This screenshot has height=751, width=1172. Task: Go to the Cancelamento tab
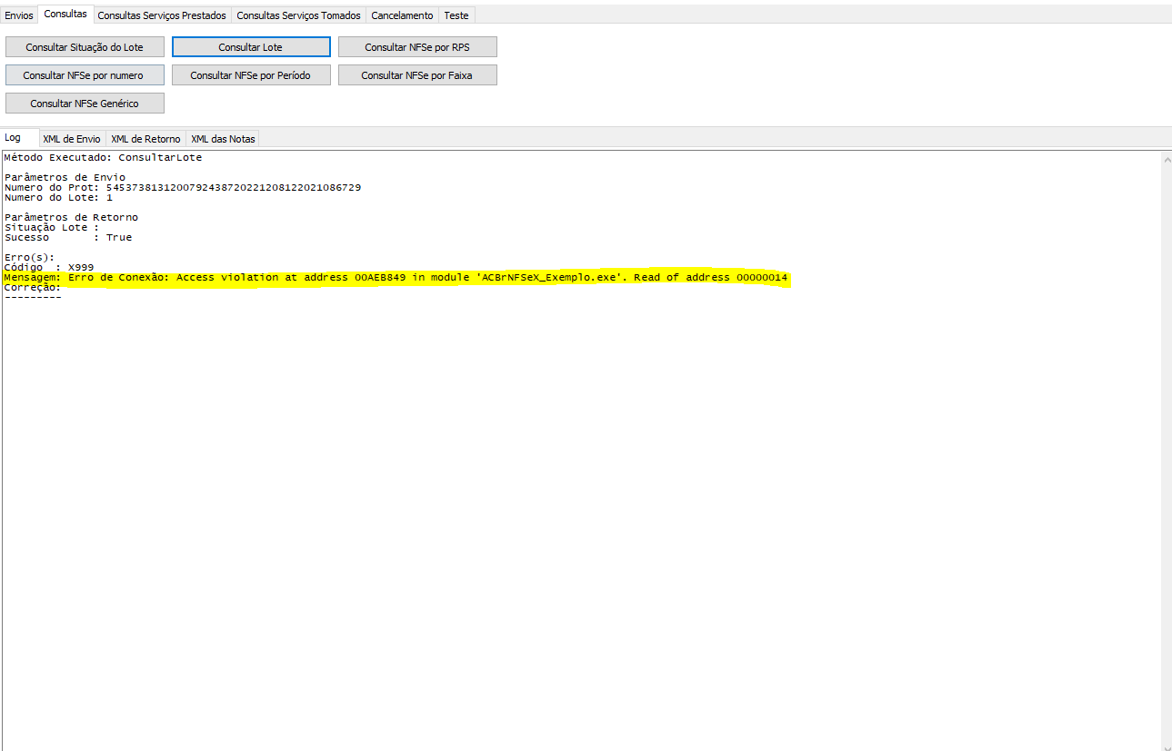pyautogui.click(x=402, y=15)
